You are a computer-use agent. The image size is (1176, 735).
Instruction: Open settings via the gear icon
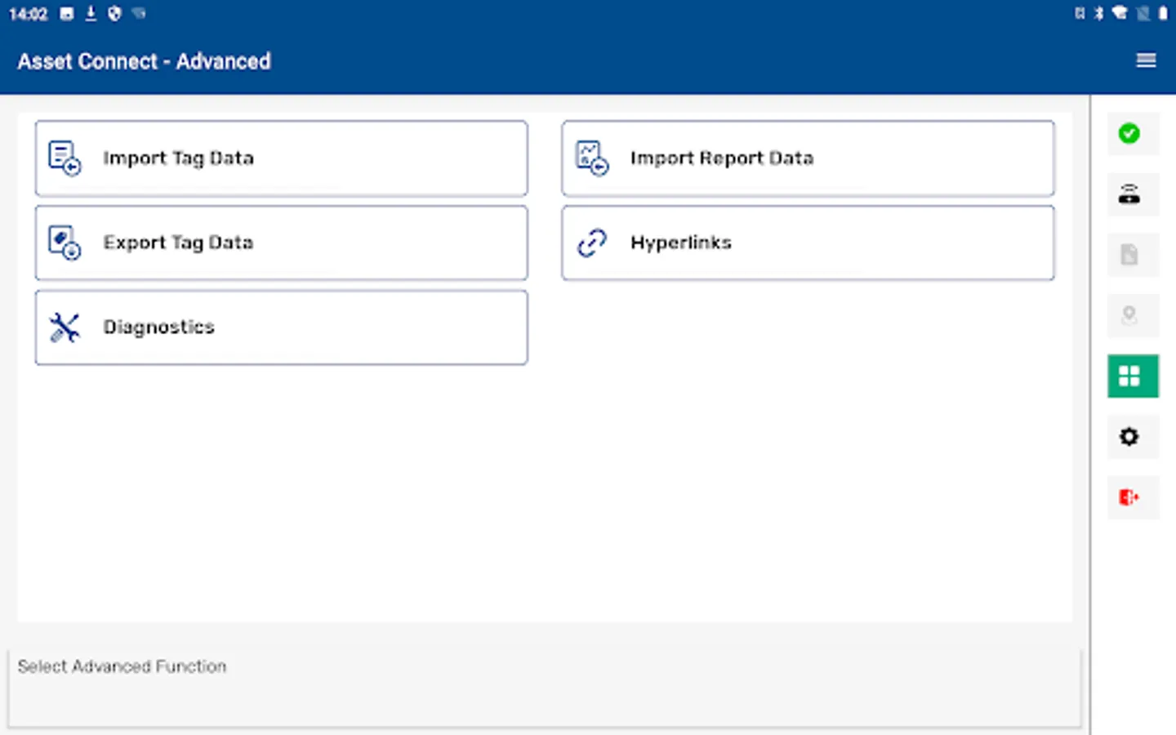point(1129,437)
